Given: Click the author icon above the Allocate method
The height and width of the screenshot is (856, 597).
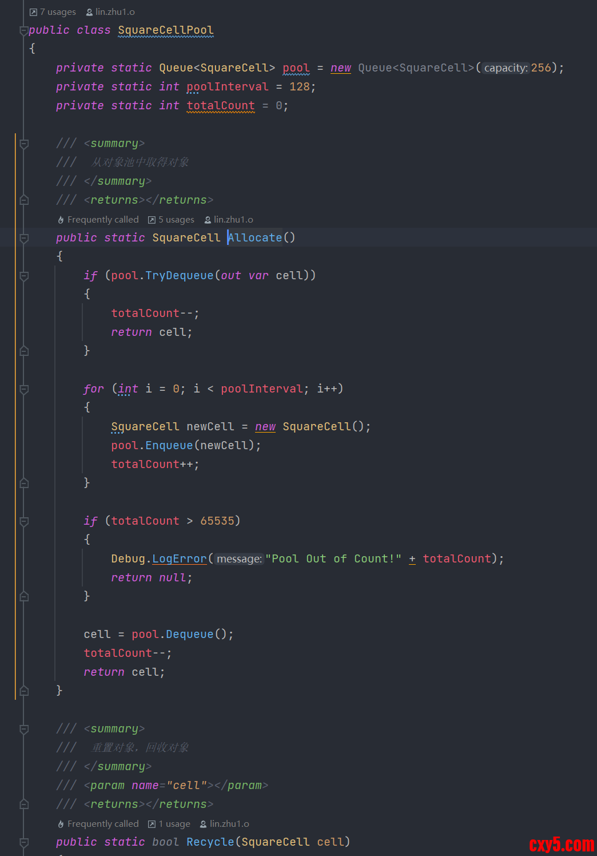Looking at the screenshot, I should 208,220.
